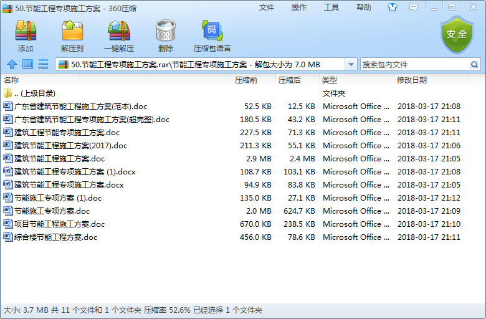
Task: Expand the address path dropdown arrow
Action: point(351,64)
